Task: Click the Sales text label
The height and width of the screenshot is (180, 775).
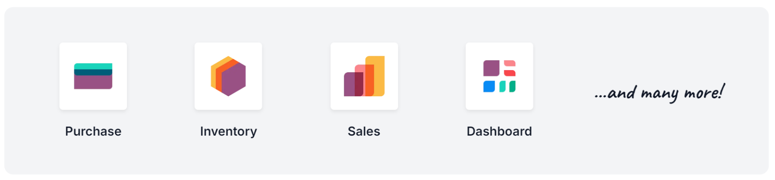Action: pyautogui.click(x=364, y=131)
